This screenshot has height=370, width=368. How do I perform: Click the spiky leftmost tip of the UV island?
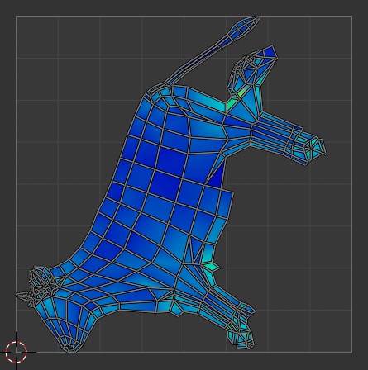click(22, 296)
